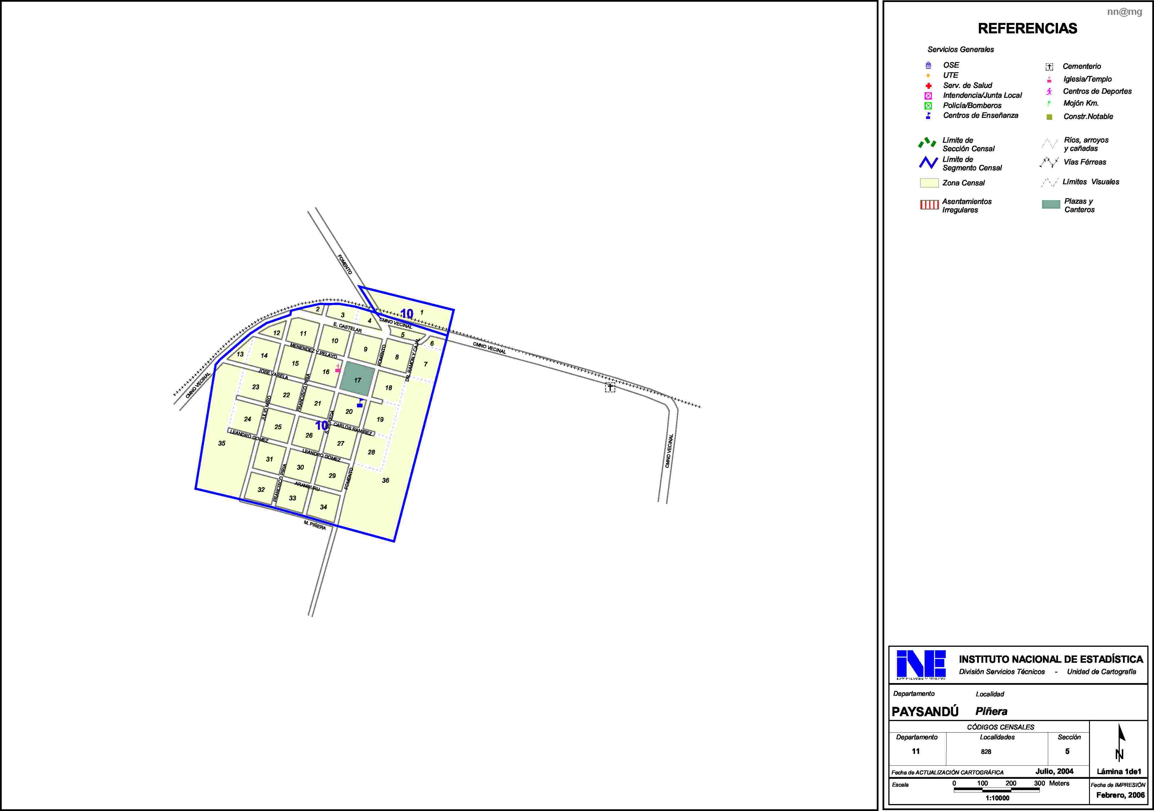Click the Vías Férreas line symbol in legend
This screenshot has width=1154, height=811.
(x=1050, y=162)
